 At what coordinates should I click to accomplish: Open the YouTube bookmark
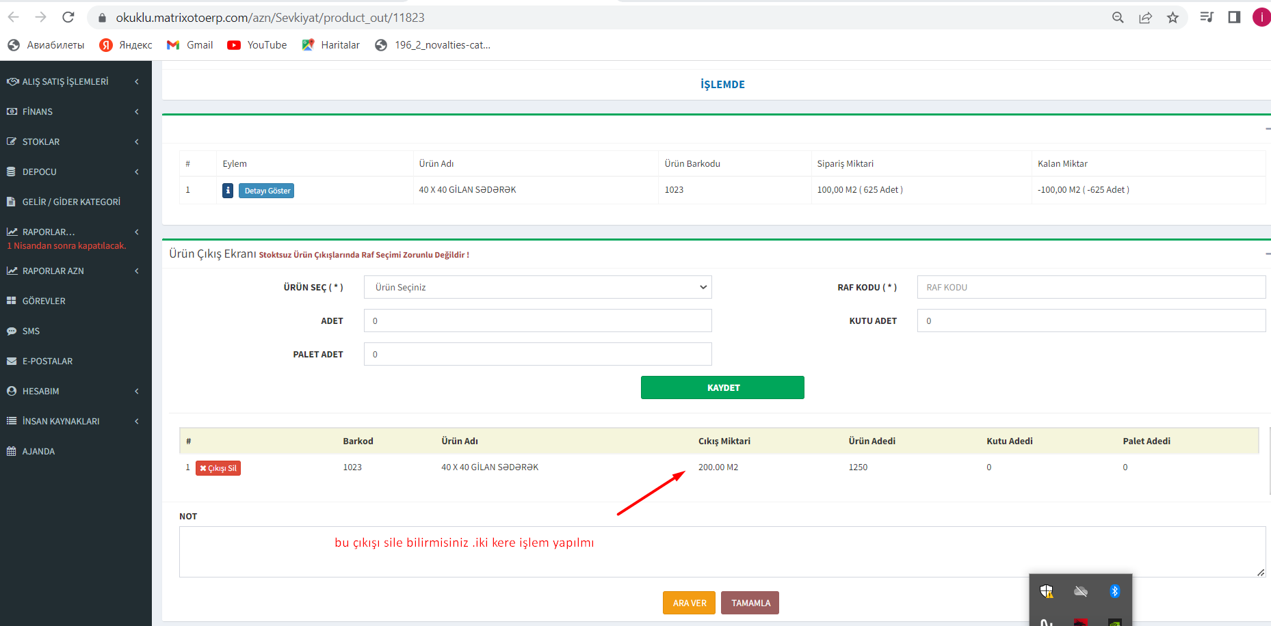[x=257, y=45]
